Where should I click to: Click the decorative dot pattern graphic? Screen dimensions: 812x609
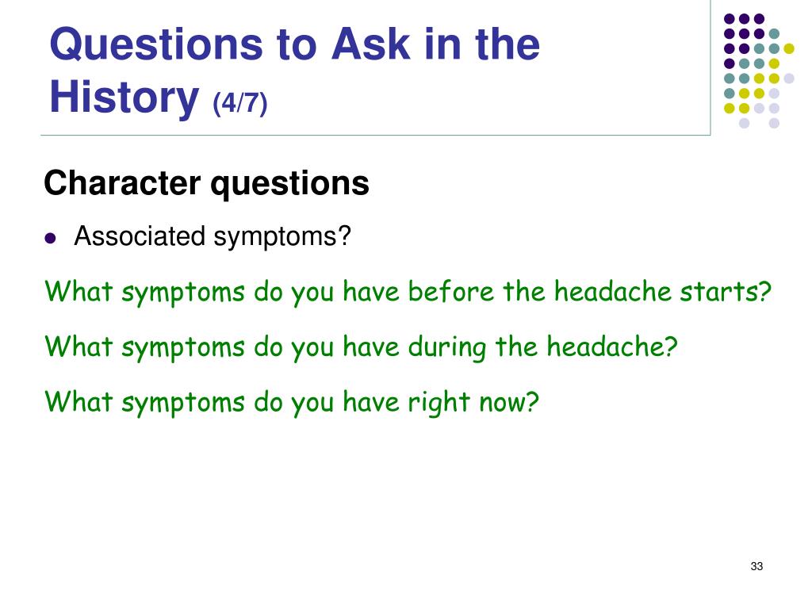click(759, 71)
